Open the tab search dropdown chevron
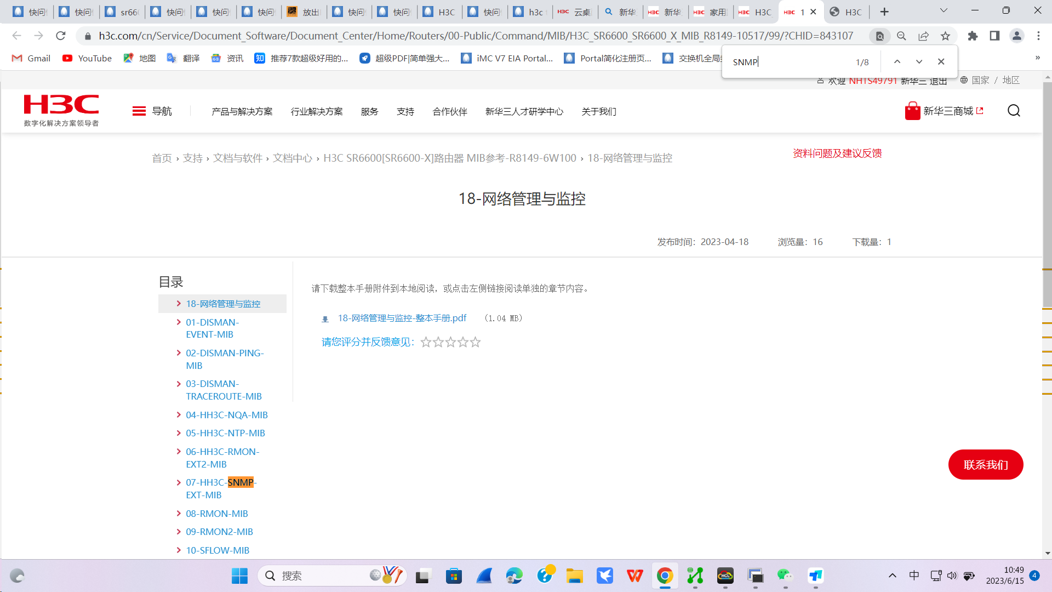 pos(944,11)
